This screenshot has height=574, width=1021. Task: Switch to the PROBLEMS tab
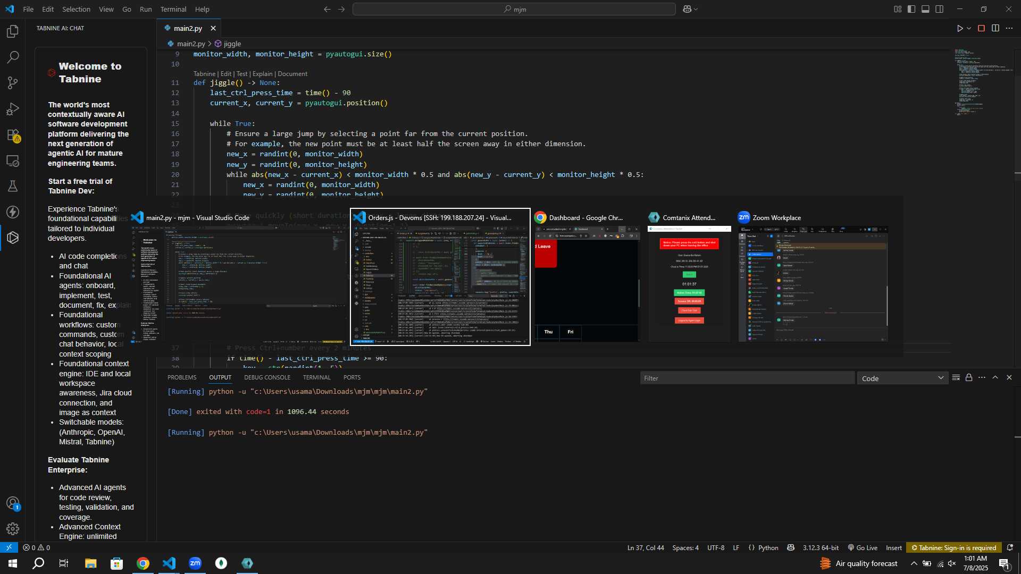click(182, 377)
